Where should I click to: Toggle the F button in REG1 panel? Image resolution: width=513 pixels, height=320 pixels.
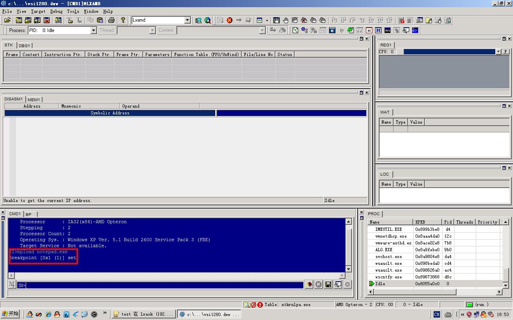tap(506, 52)
